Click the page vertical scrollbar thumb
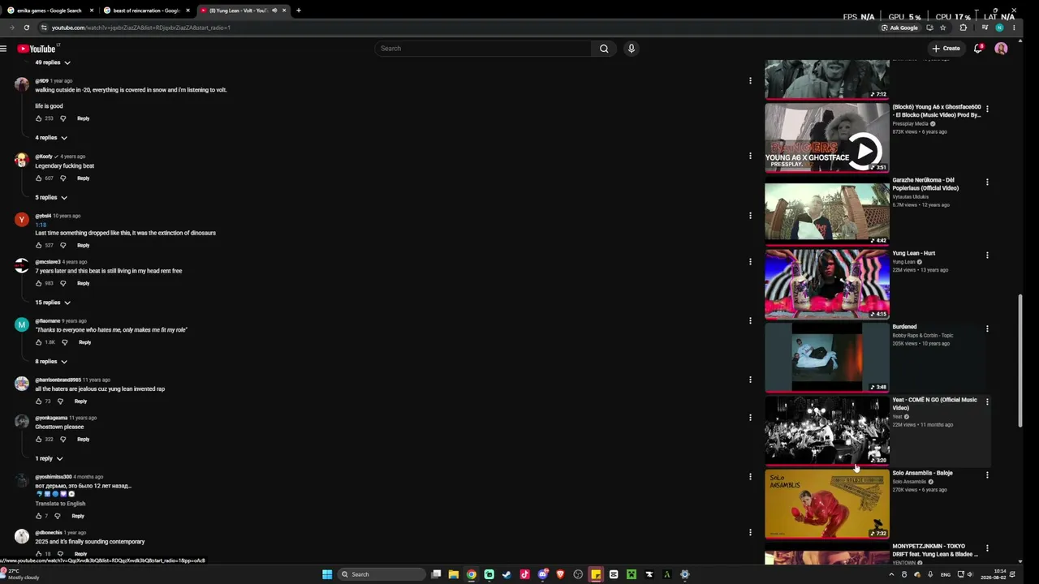 [1020, 361]
